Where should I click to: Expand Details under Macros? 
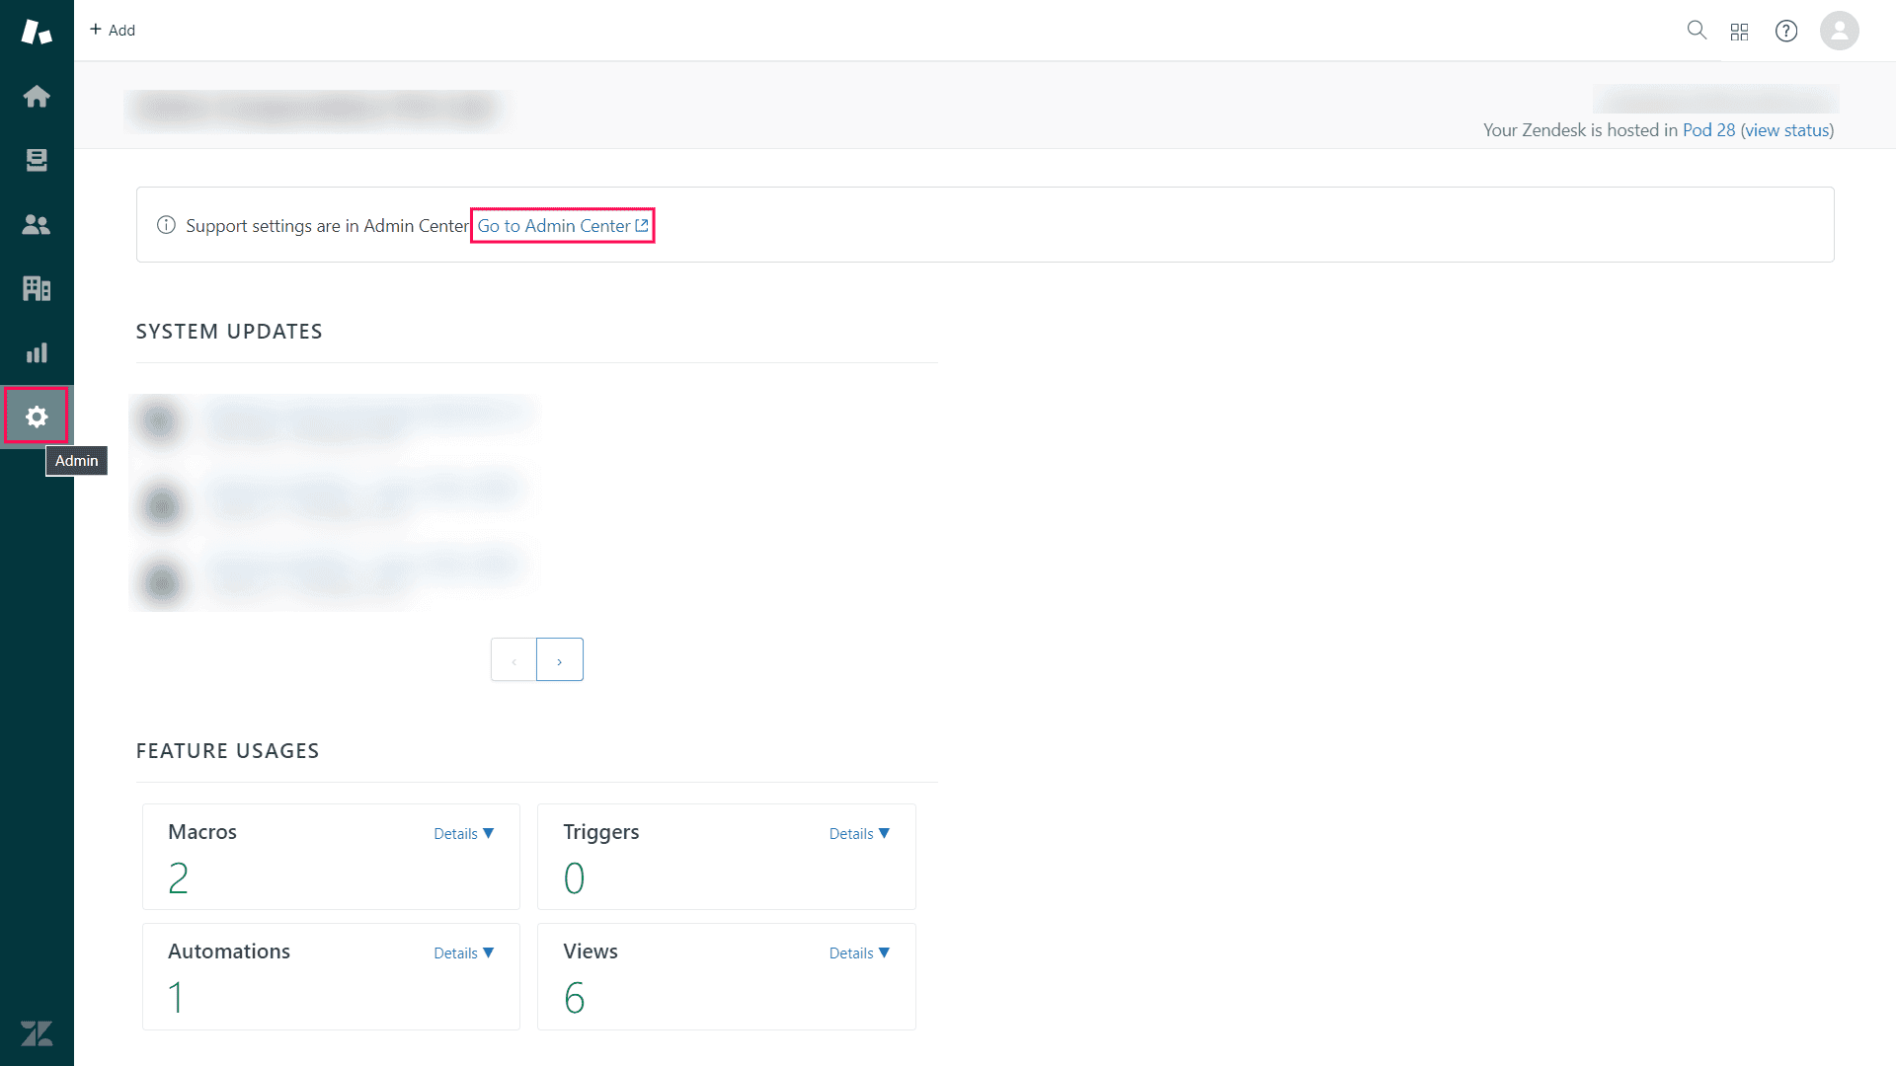click(463, 833)
